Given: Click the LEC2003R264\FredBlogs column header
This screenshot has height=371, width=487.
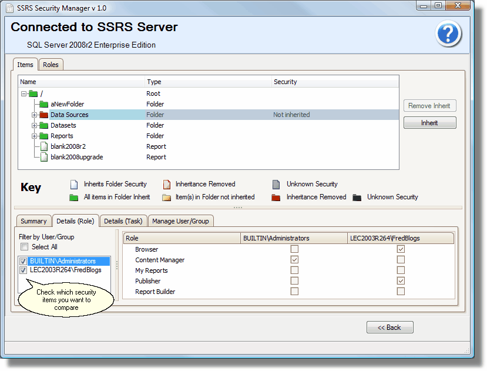Looking at the screenshot, I should tap(401, 238).
